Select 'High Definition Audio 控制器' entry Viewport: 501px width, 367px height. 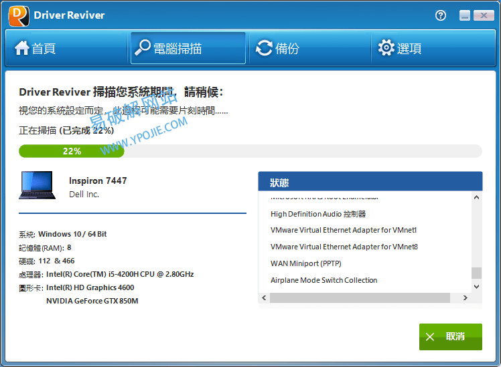(x=318, y=214)
